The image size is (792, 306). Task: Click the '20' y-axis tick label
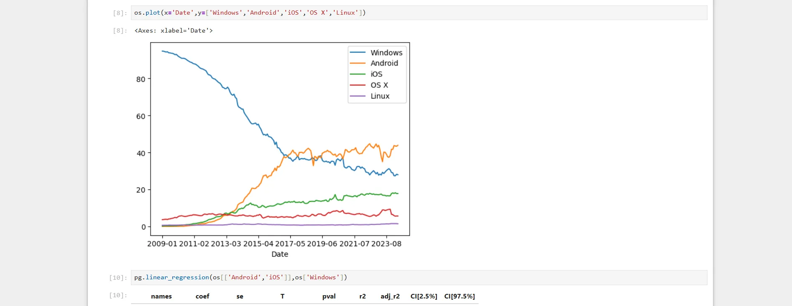[141, 190]
